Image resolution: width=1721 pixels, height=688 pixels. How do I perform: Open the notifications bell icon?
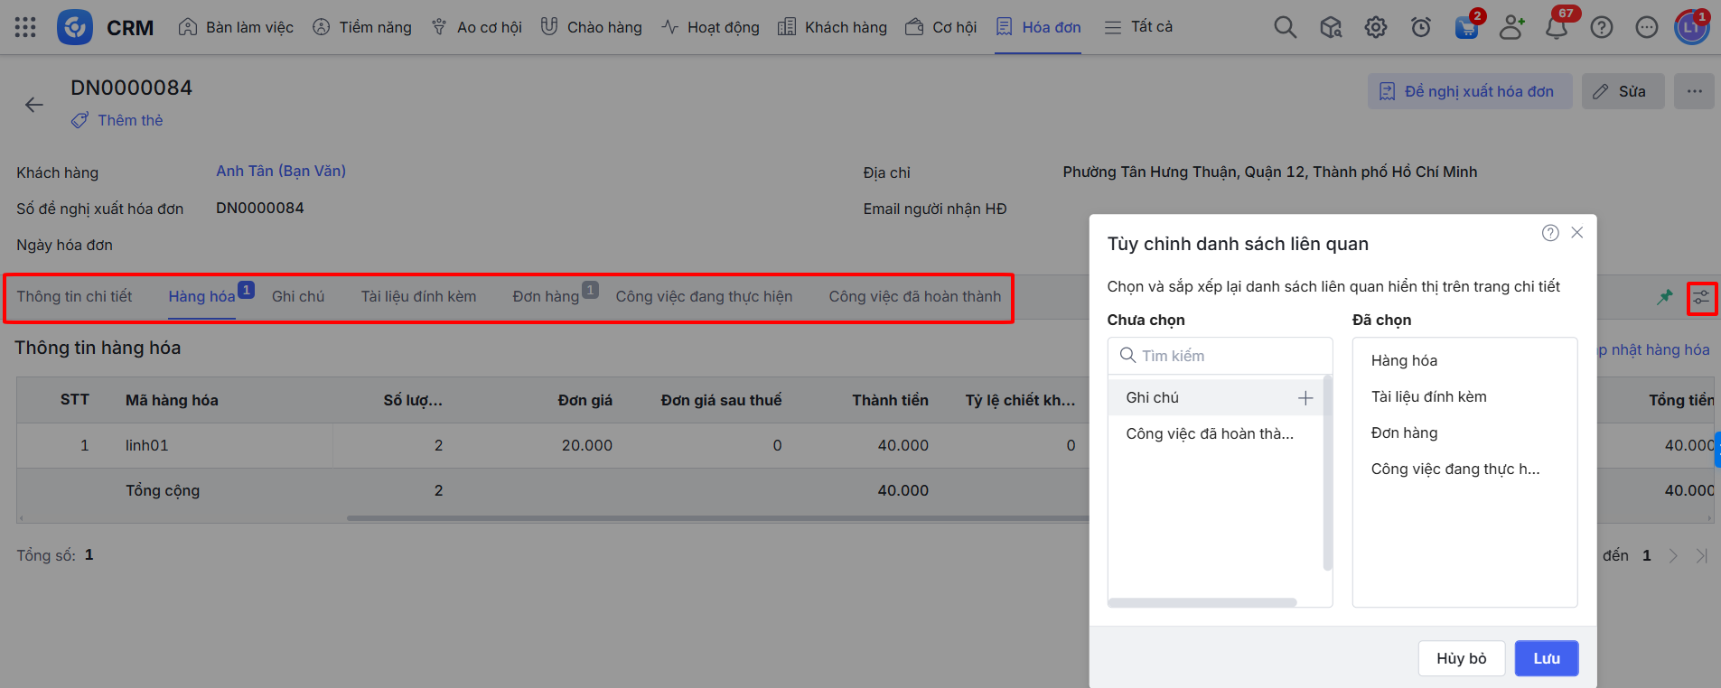click(x=1556, y=28)
